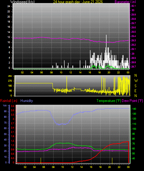Click the yellow marker near 05 in the bottom graph
The height and width of the screenshot is (171, 144).
[x=41, y=161]
